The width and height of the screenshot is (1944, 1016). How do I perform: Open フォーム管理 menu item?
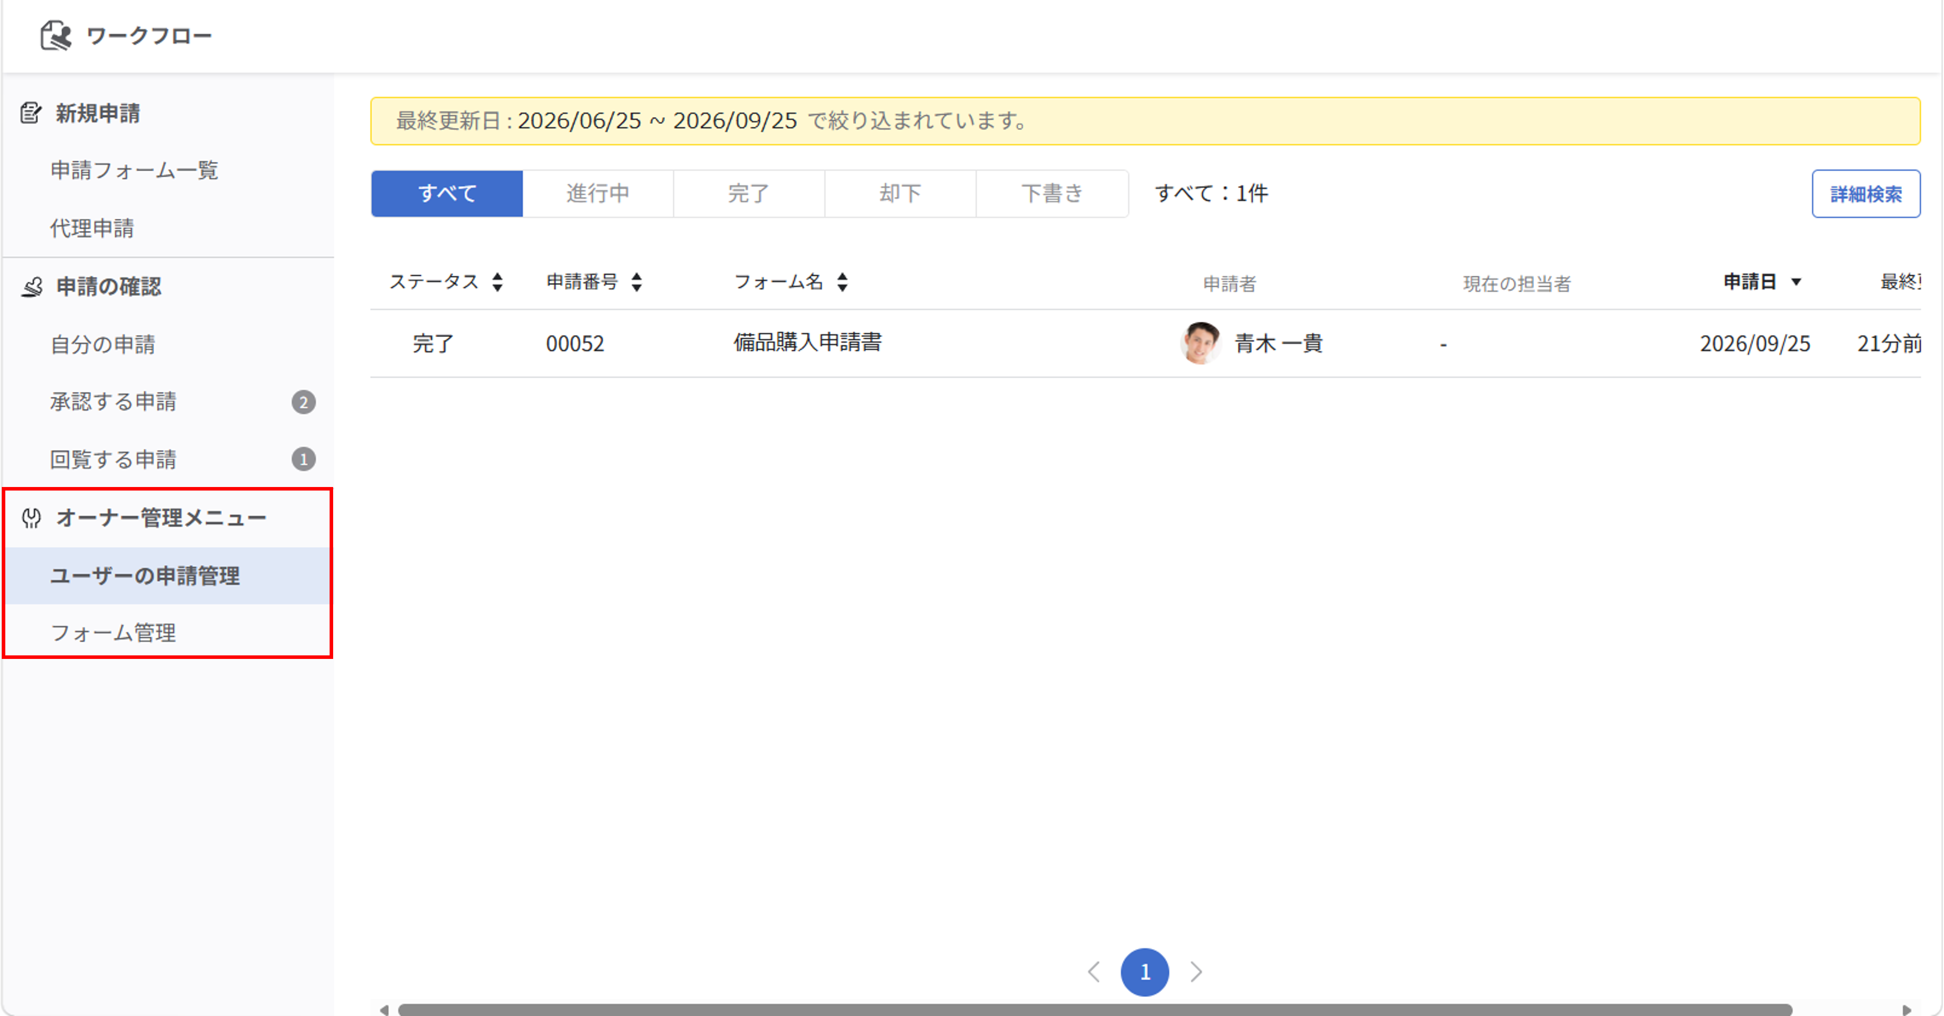[113, 633]
